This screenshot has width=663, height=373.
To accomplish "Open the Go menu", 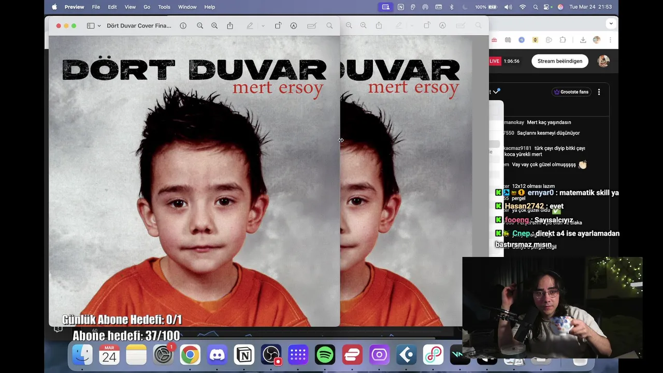I will 147,7.
